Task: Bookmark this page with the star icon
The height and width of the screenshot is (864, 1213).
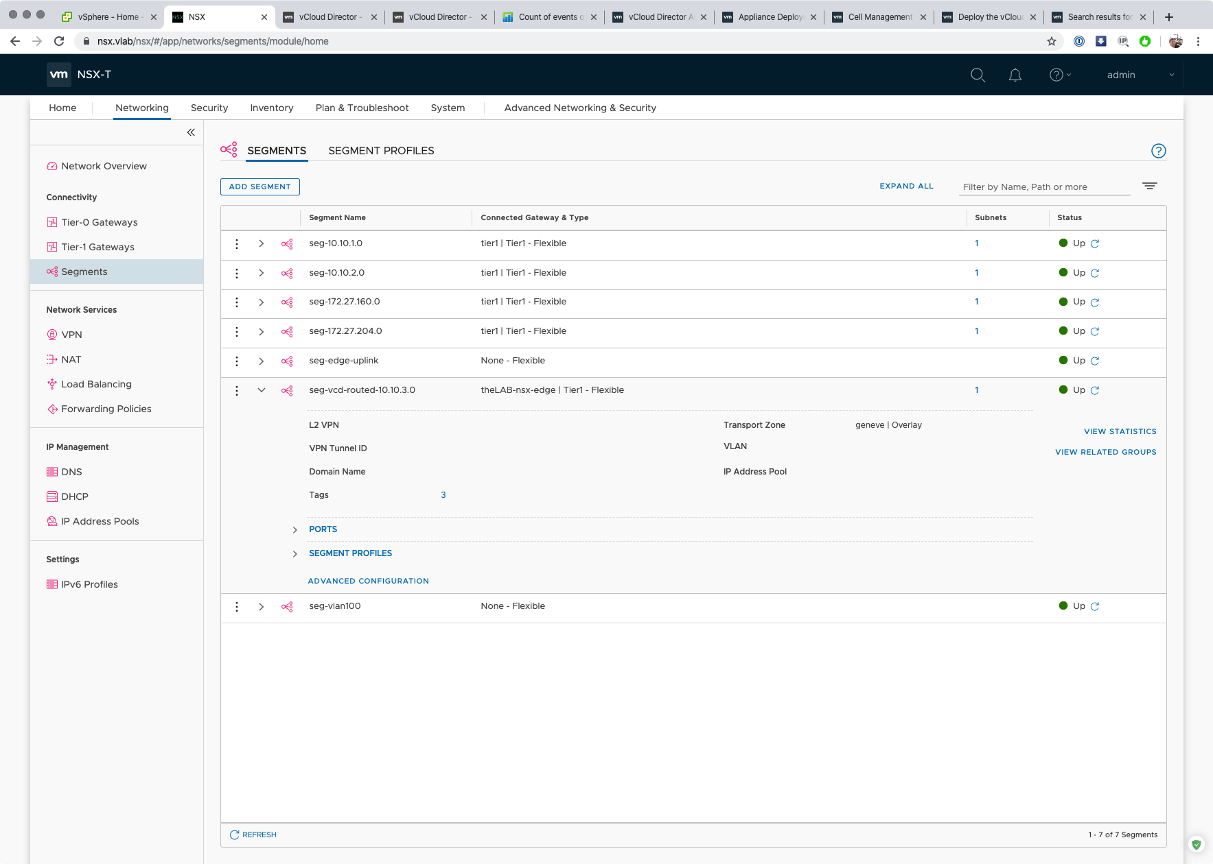Action: 1052,41
